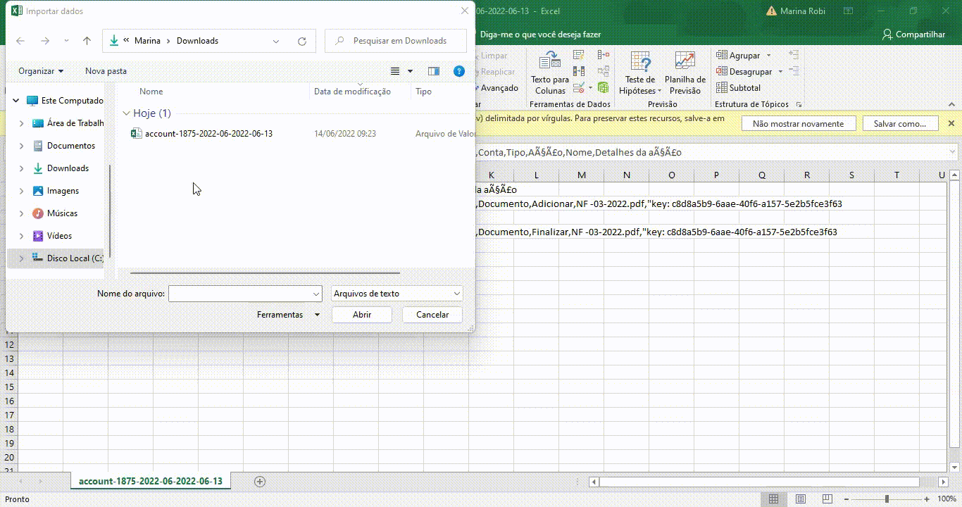The height and width of the screenshot is (507, 962).
Task: Refresh the Downloads folder listing
Action: [302, 41]
